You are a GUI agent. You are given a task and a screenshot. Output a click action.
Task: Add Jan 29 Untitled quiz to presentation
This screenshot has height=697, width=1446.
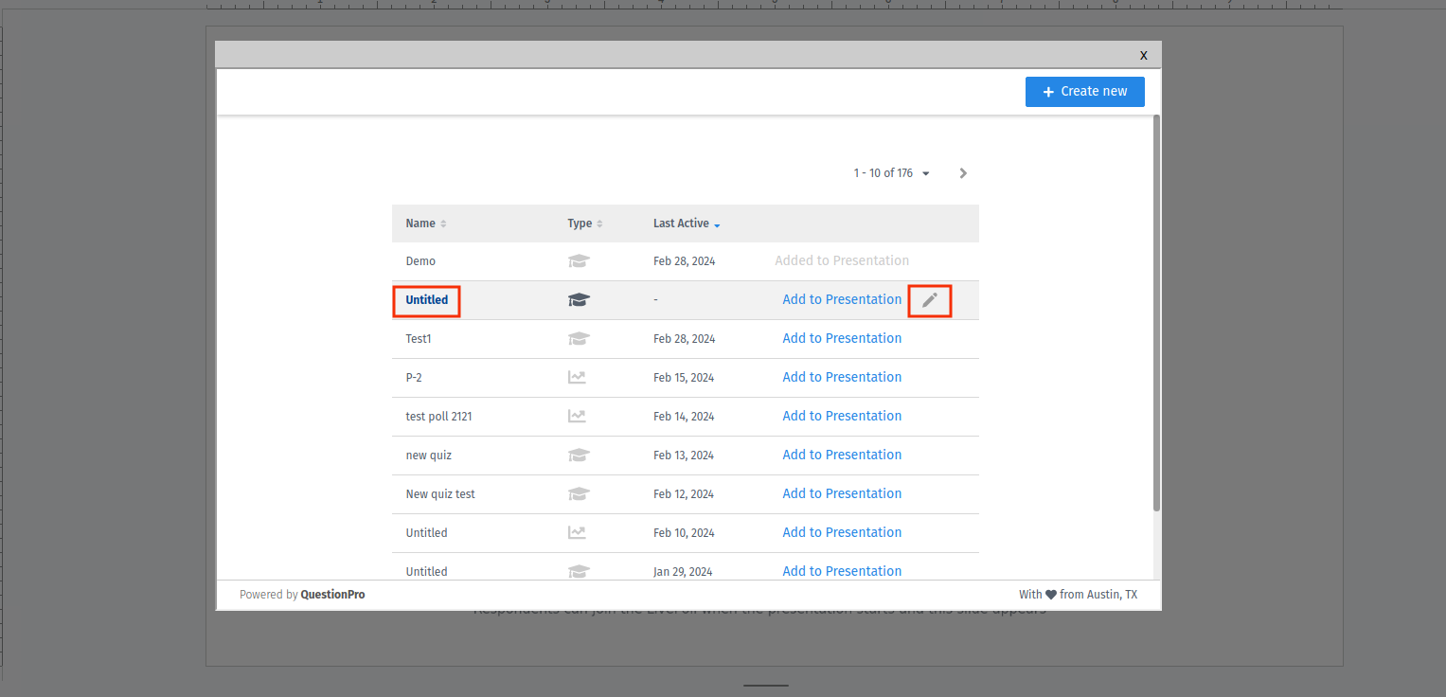click(842, 571)
